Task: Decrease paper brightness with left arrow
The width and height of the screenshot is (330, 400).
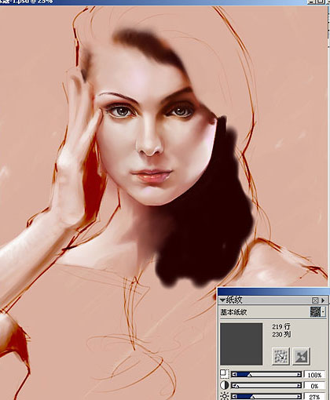Action: tap(234, 396)
